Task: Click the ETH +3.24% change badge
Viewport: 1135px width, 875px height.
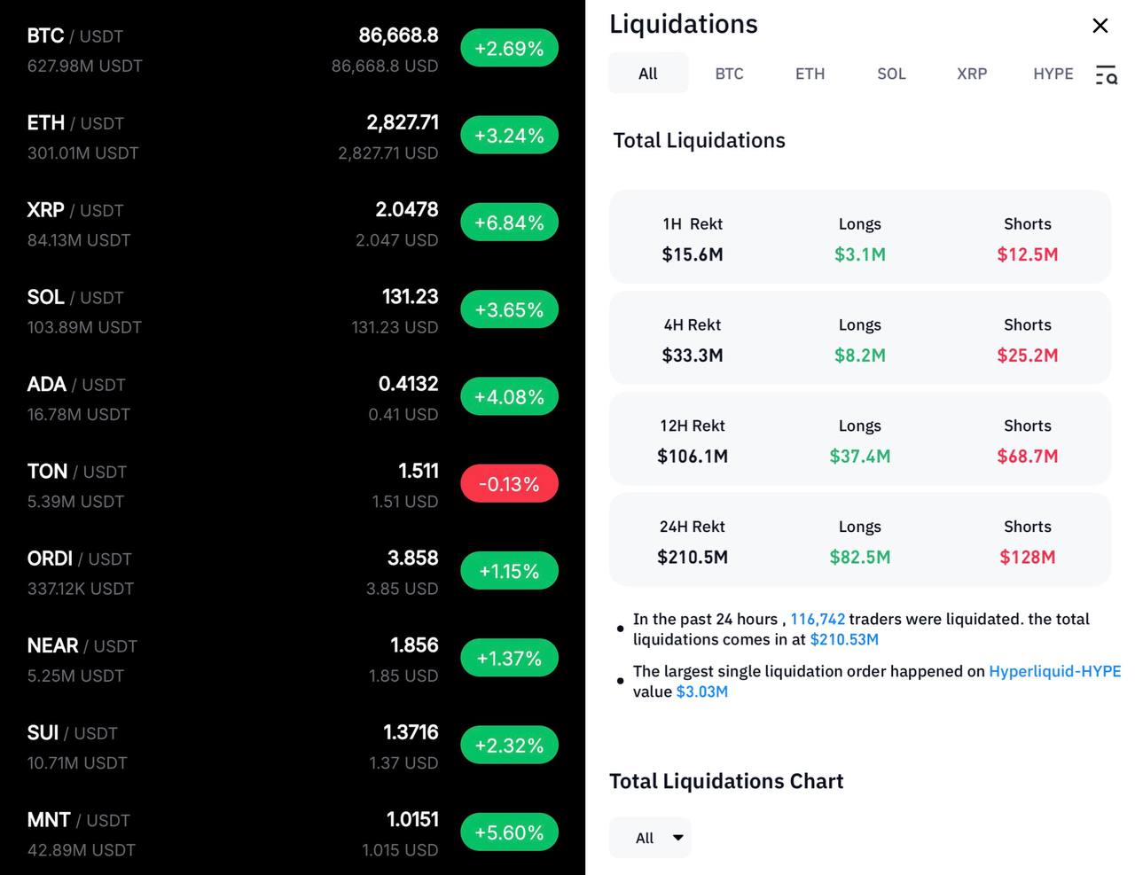Action: [509, 136]
